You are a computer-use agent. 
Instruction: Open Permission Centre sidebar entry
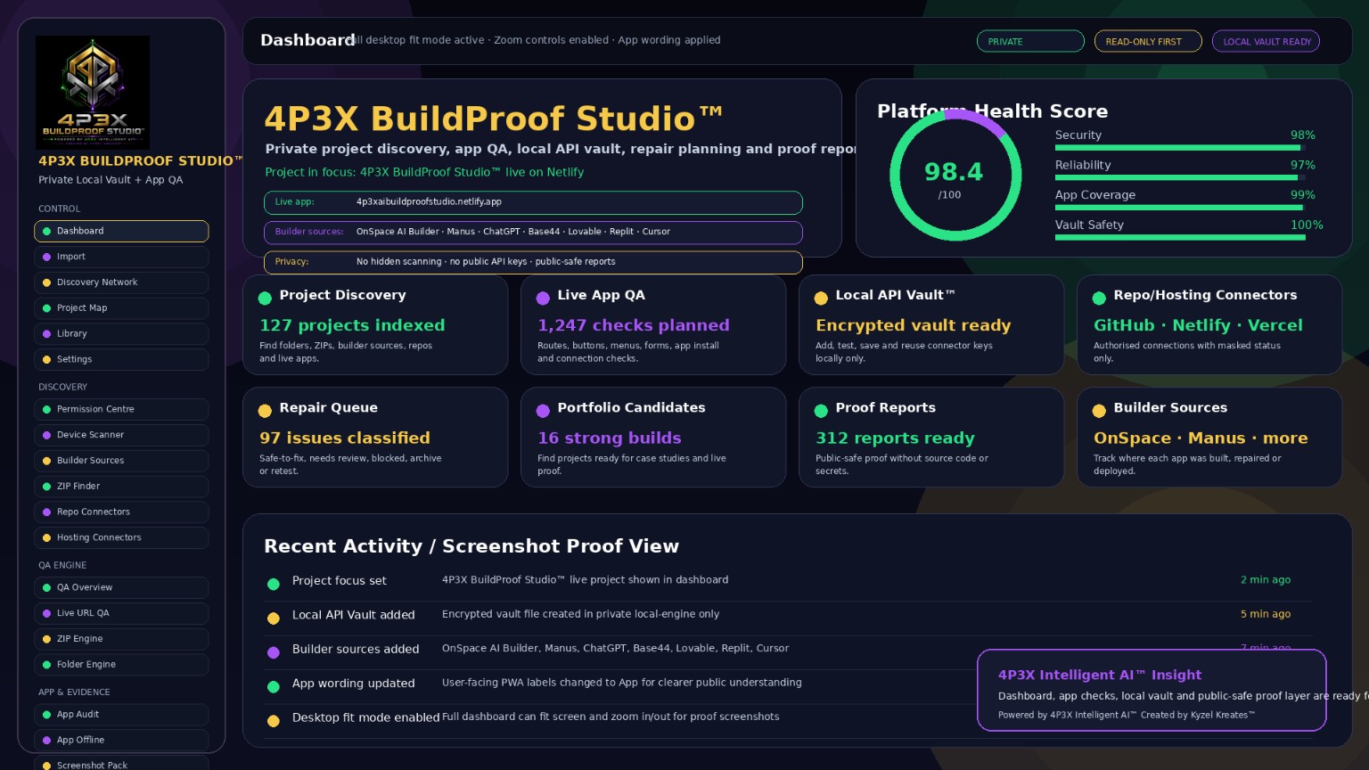121,409
